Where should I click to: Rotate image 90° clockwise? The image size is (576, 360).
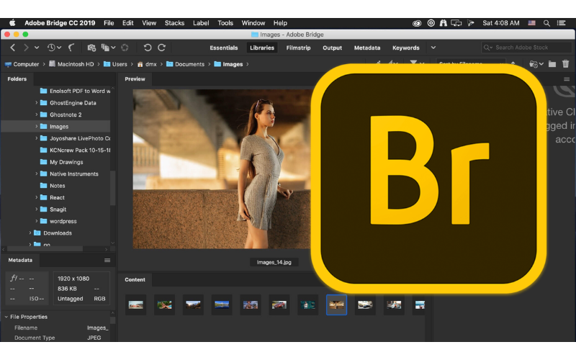(162, 48)
